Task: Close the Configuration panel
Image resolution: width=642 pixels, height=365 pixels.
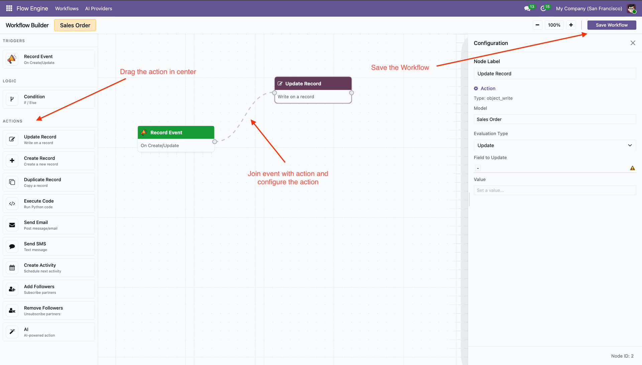Action: tap(633, 43)
